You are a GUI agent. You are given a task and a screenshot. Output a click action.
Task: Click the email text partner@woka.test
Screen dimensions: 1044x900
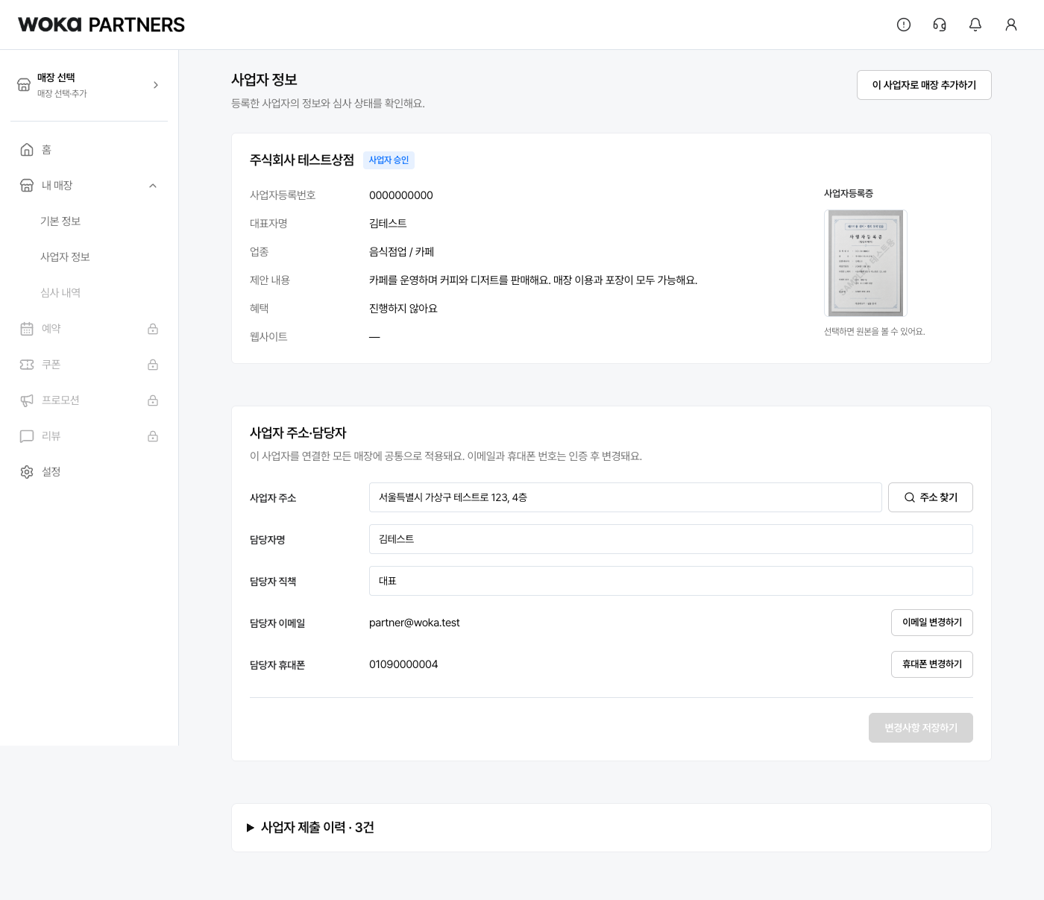point(415,623)
